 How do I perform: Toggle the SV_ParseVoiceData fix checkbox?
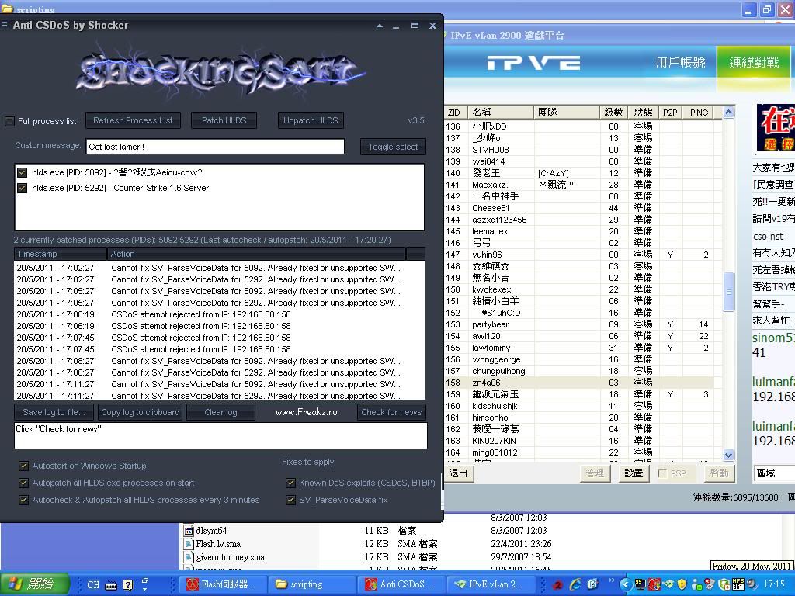click(290, 501)
